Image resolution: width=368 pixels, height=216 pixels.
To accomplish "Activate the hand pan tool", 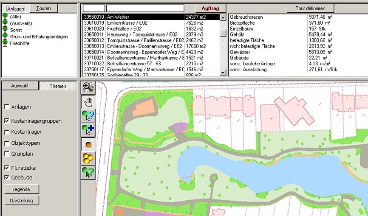I will point(88,102).
